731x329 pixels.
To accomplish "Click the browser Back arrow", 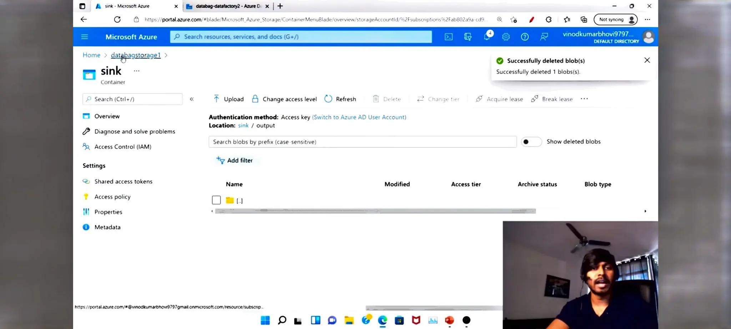I will coord(84,19).
